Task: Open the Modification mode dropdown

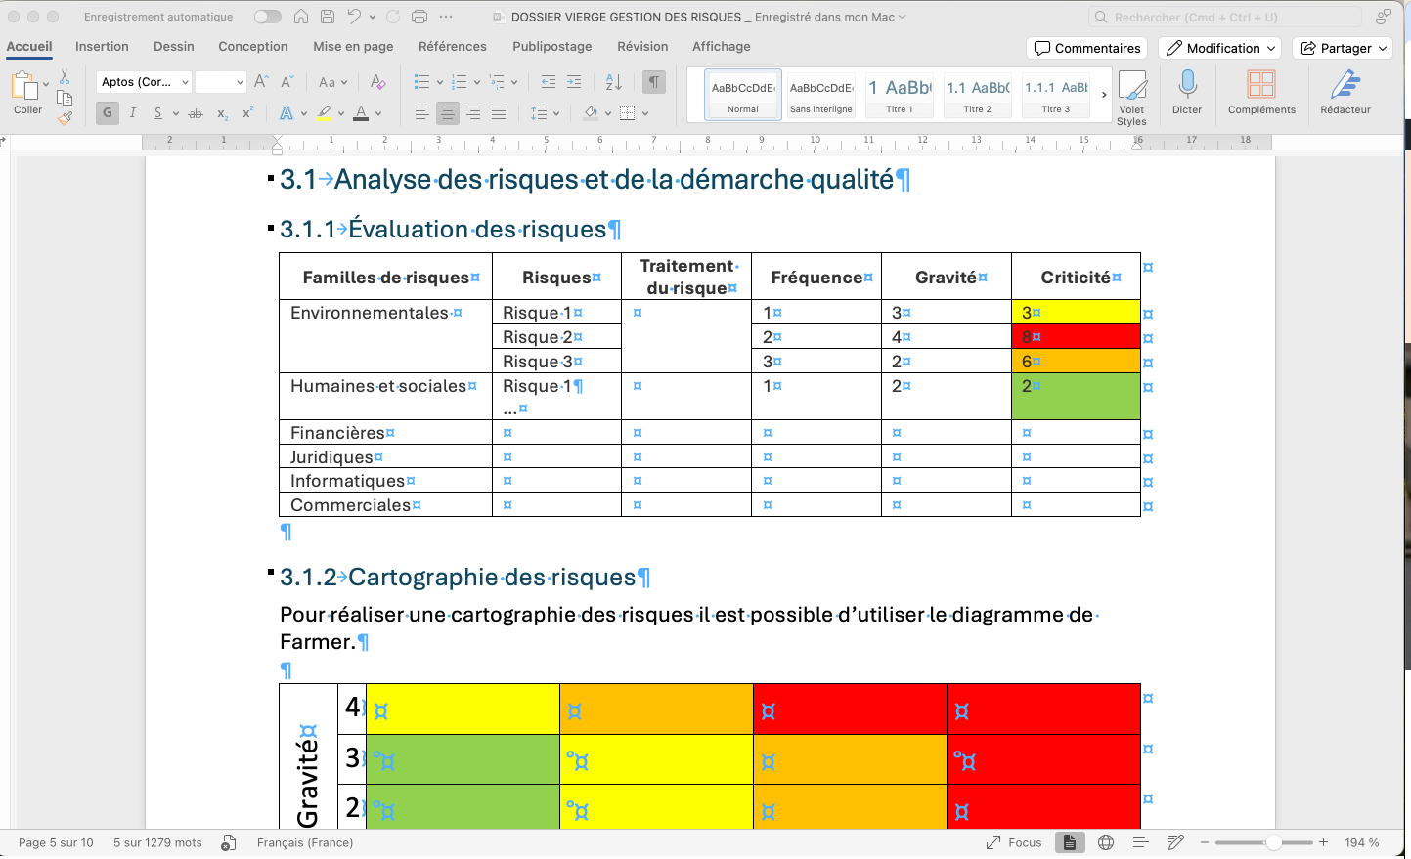Action: 1219,47
